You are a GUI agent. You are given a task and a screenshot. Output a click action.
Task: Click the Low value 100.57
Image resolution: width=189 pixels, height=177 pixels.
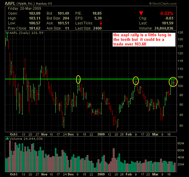click(35, 23)
